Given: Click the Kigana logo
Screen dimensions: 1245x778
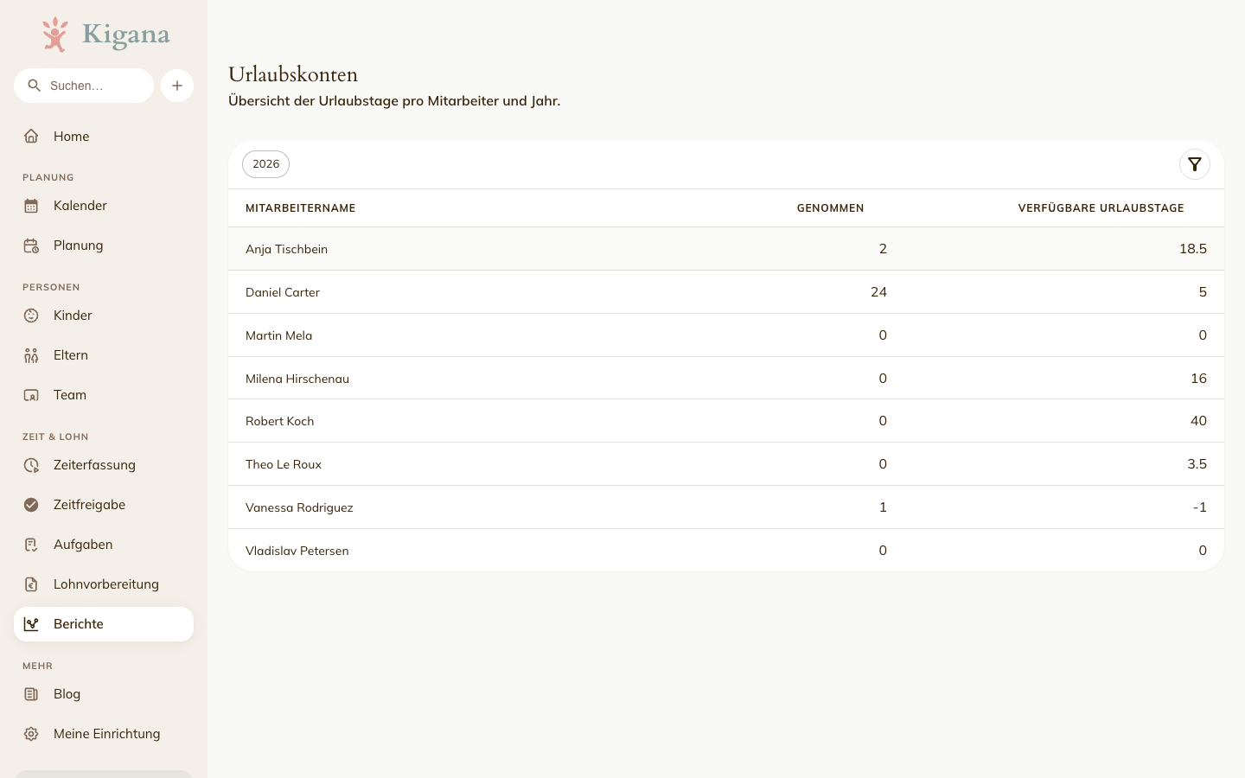Looking at the screenshot, I should 105,35.
